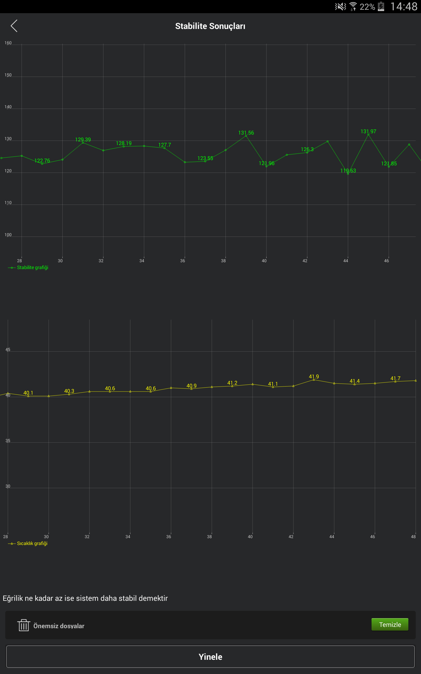This screenshot has height=674, width=421.
Task: Tap the 129.39 stability data point label
Action: tap(83, 140)
